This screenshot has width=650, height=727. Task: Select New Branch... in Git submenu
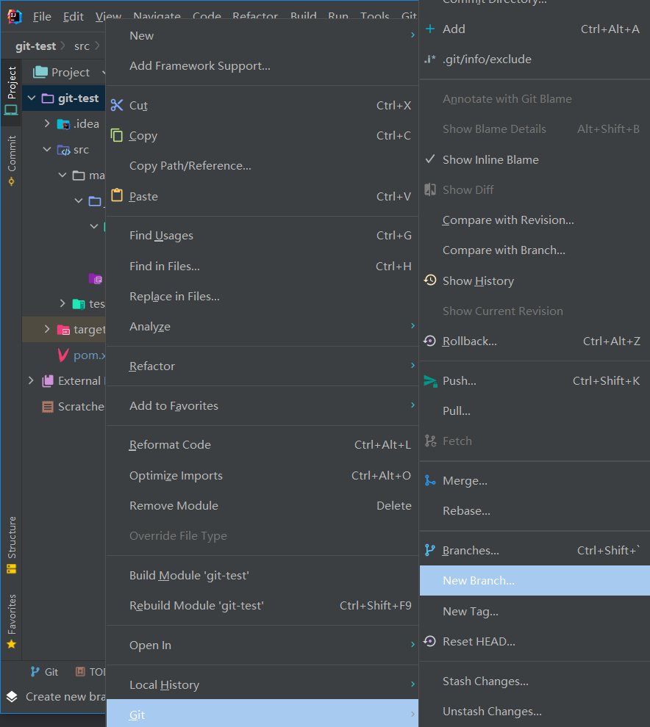click(x=535, y=580)
